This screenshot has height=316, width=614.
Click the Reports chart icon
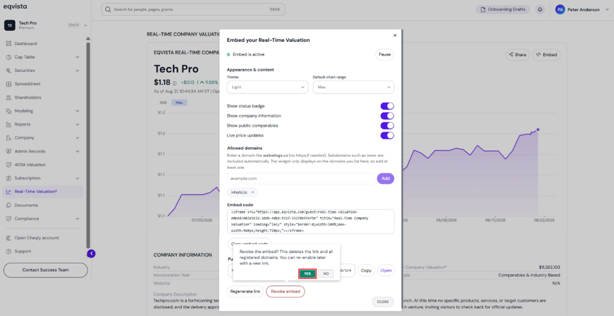click(9, 124)
